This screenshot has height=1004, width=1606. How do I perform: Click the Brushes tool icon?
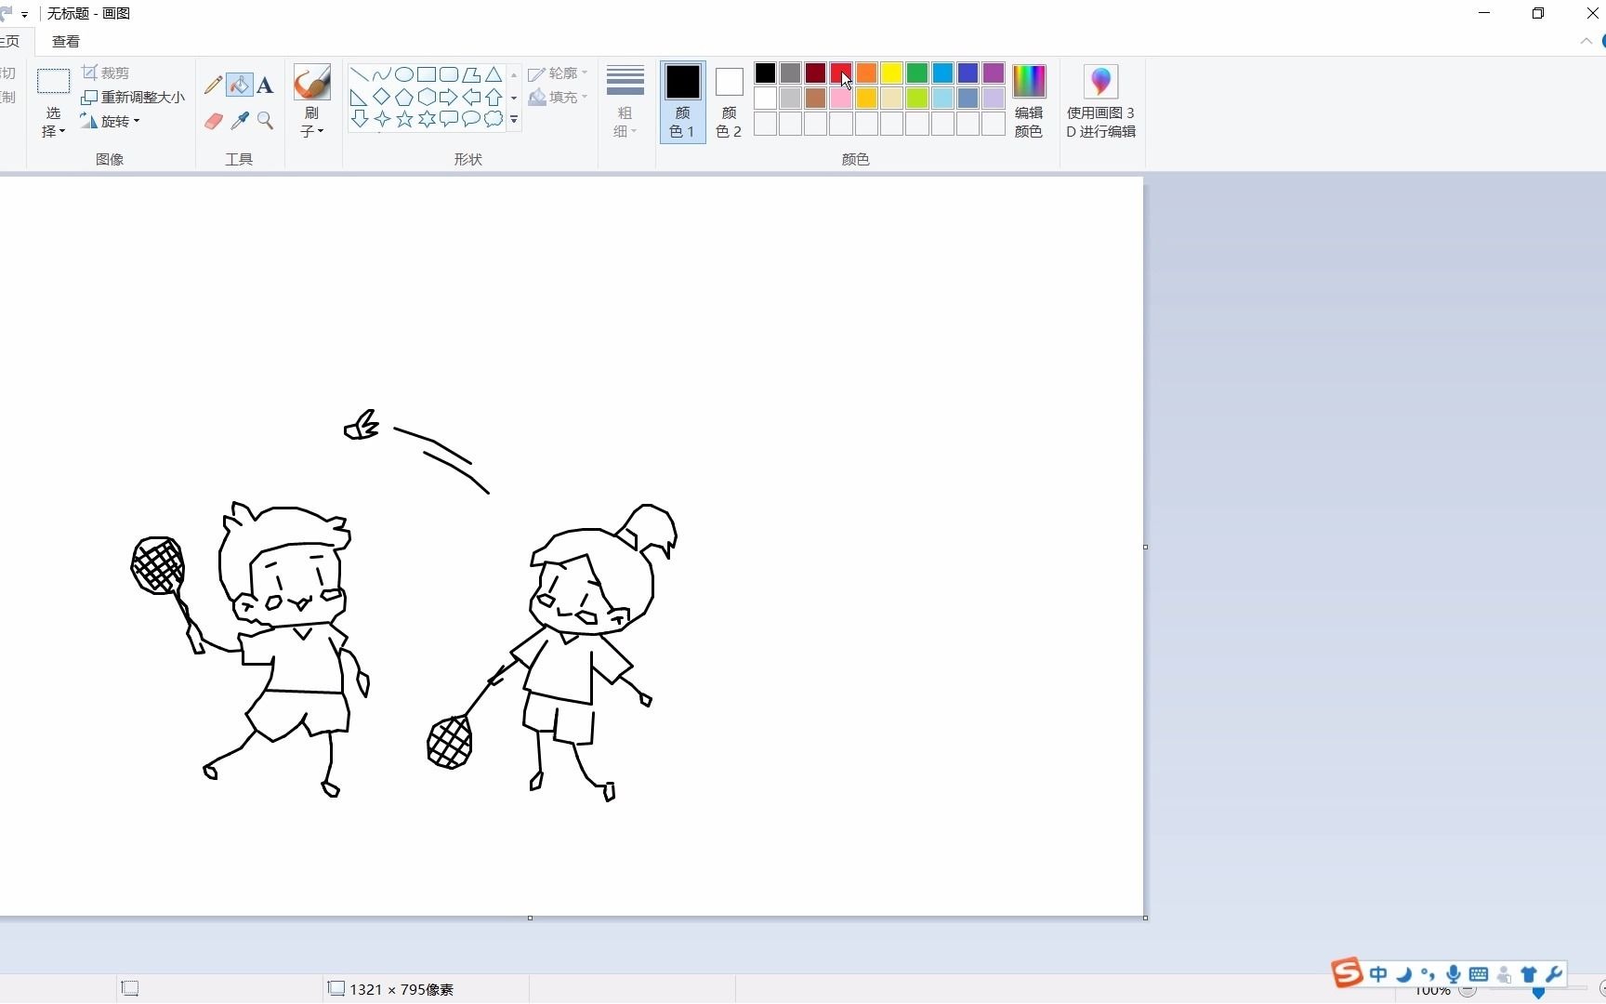coord(312,82)
